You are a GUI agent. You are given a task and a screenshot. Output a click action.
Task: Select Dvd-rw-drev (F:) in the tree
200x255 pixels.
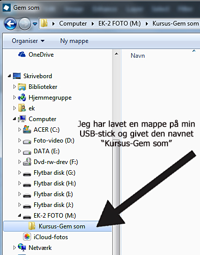click(x=56, y=162)
